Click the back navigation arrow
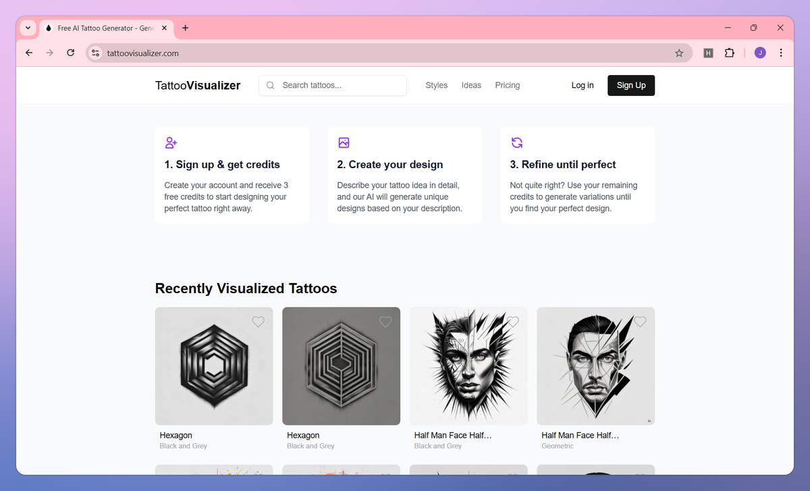810x491 pixels. click(28, 53)
